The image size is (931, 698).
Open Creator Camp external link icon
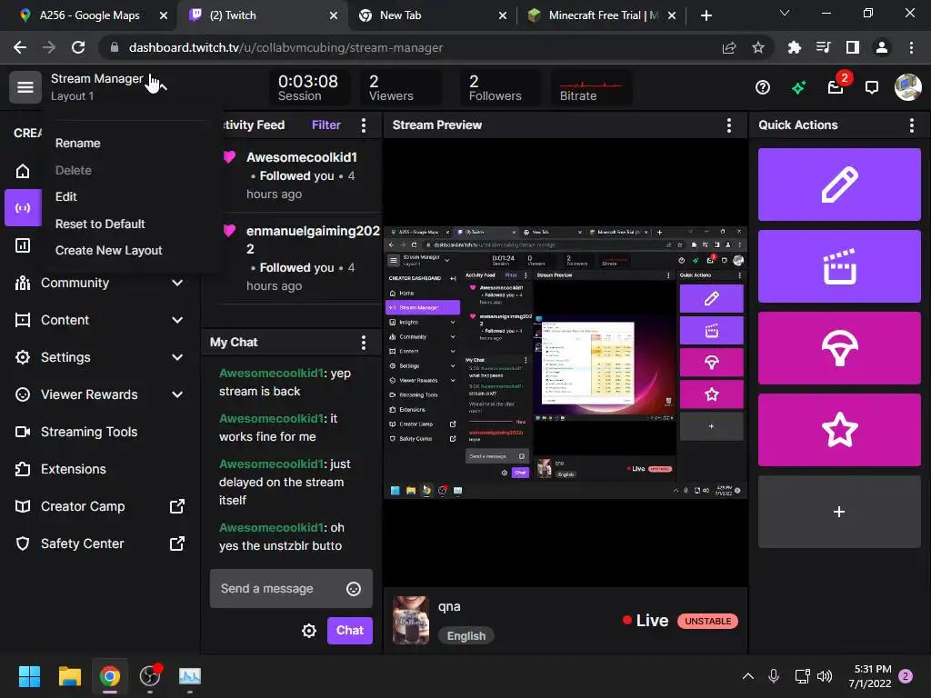(177, 506)
